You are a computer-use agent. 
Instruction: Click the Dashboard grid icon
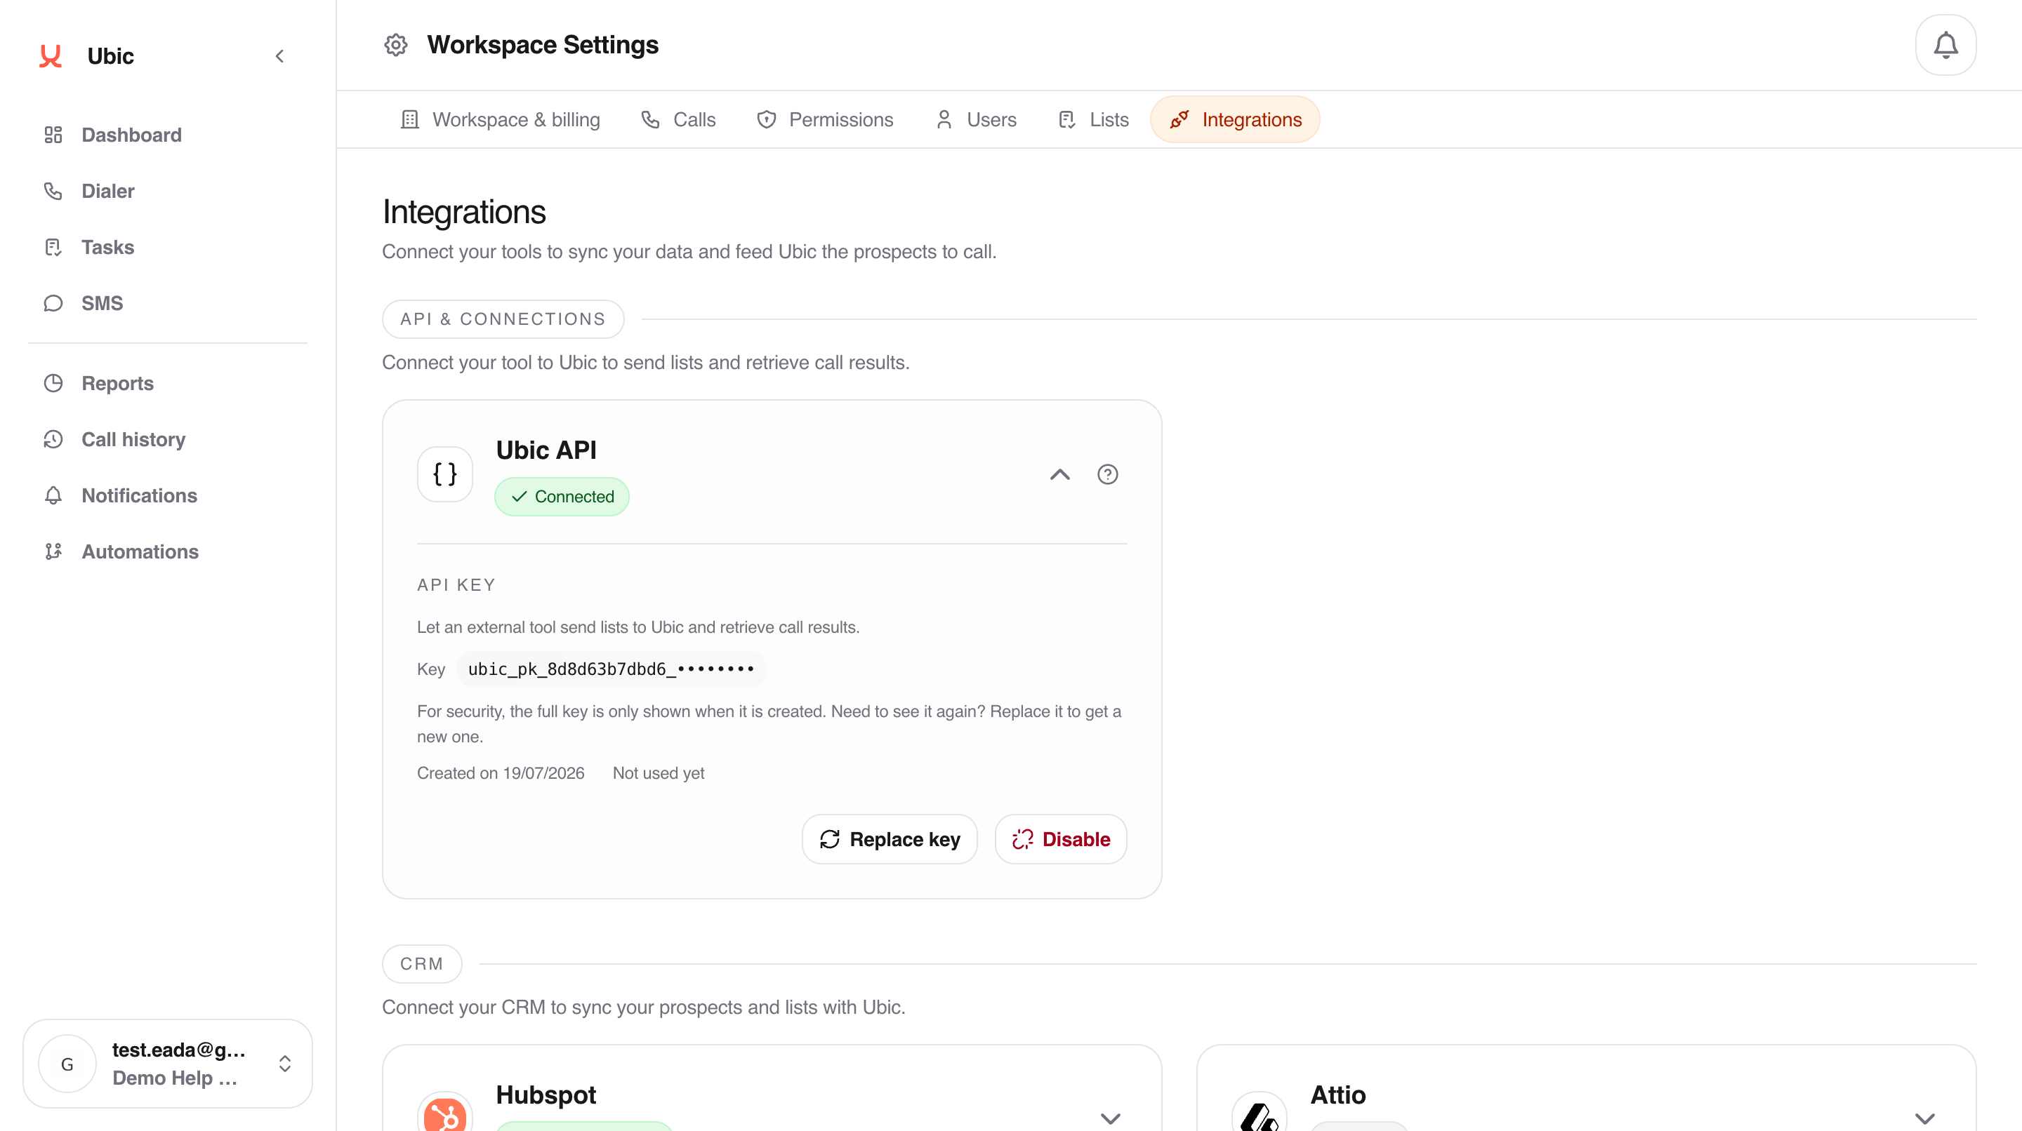[53, 135]
